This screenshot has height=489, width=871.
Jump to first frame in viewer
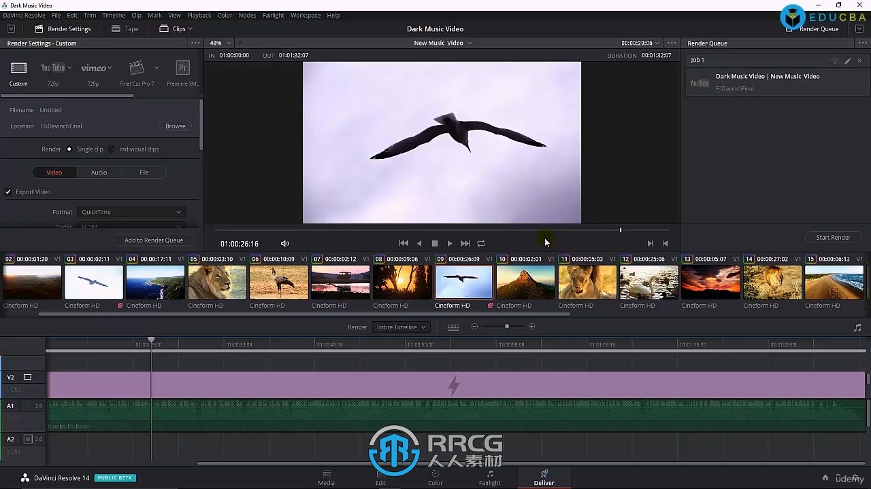[404, 243]
